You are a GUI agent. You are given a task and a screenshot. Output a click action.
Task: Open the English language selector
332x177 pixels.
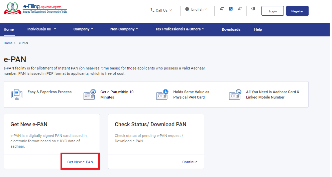197,9
